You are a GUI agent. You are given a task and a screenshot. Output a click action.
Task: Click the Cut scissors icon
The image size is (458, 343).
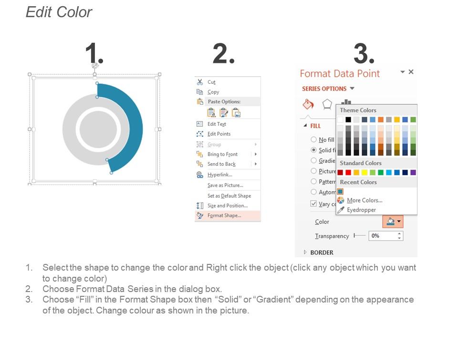(x=200, y=82)
